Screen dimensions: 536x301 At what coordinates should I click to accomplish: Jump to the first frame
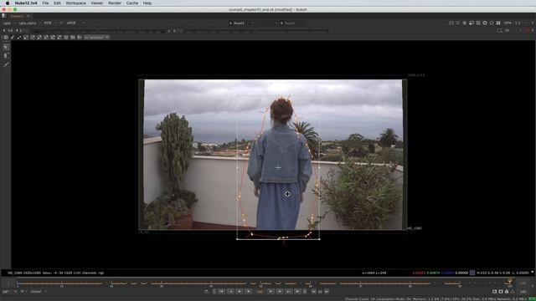pos(221,292)
